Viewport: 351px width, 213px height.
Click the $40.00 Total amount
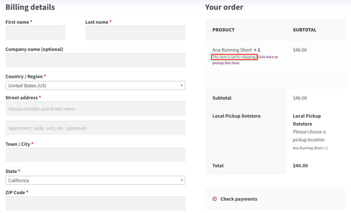pyautogui.click(x=300, y=166)
